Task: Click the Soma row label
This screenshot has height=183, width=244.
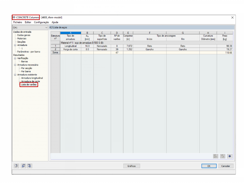Action: (56, 52)
